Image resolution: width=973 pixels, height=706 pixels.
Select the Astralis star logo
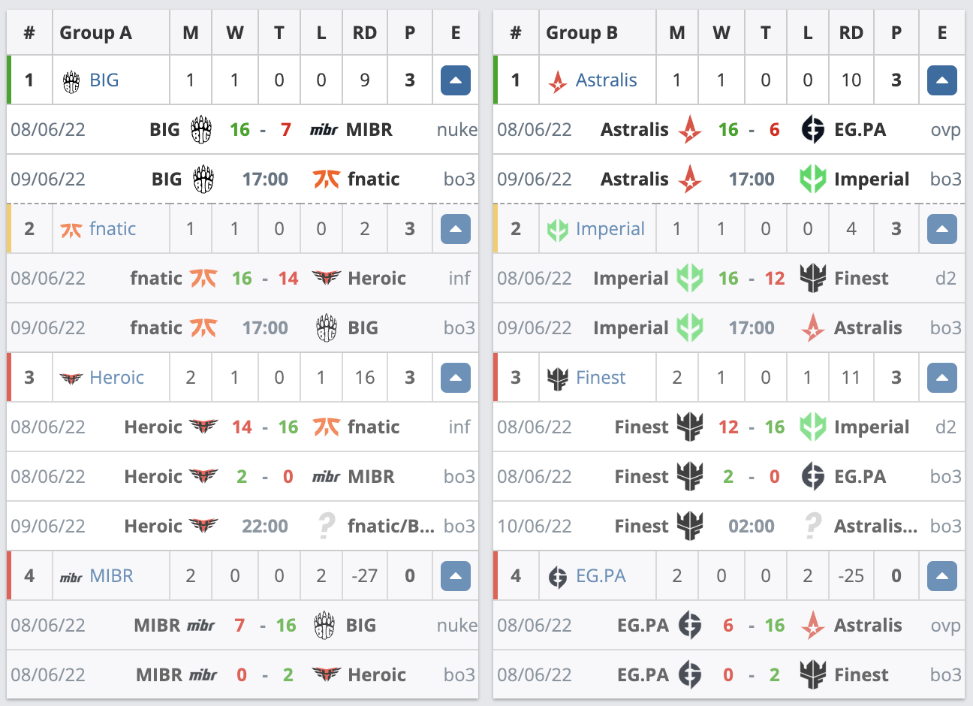pos(557,80)
